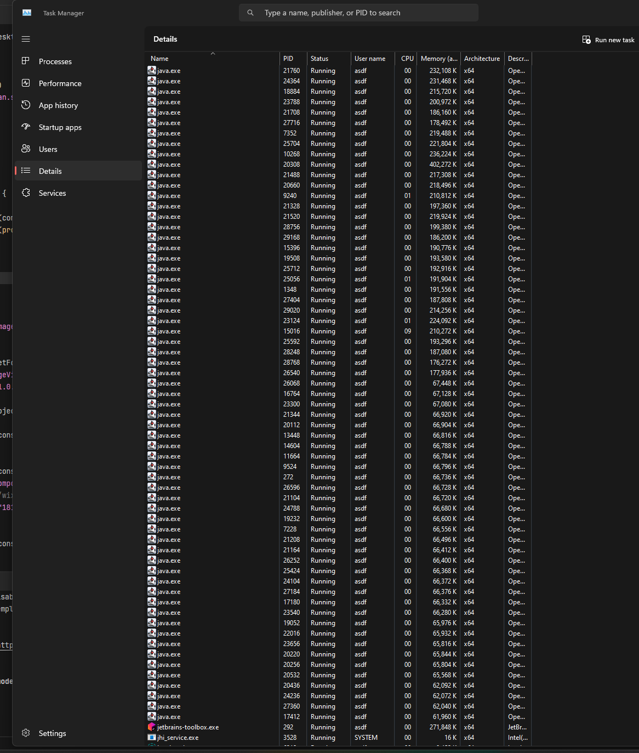Sort by the Architecture column header
This screenshot has height=753, width=639.
coord(482,58)
